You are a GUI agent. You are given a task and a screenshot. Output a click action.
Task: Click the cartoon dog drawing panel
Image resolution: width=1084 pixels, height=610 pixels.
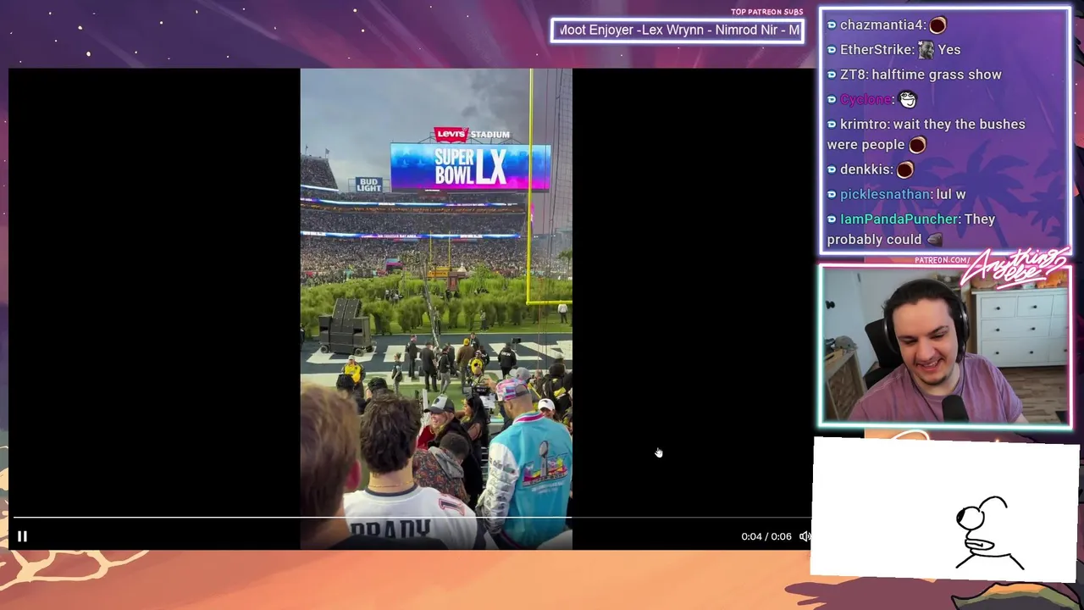pyautogui.click(x=945, y=509)
